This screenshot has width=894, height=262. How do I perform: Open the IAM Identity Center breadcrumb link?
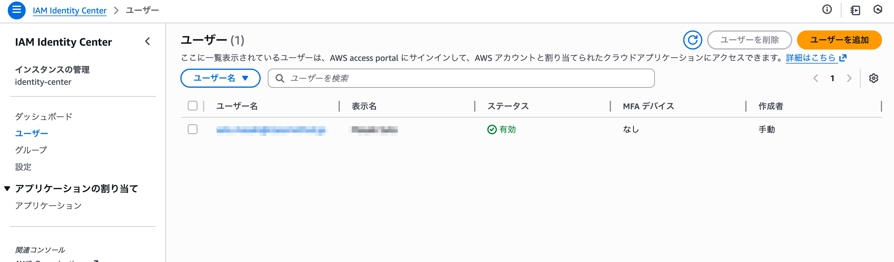click(x=69, y=10)
